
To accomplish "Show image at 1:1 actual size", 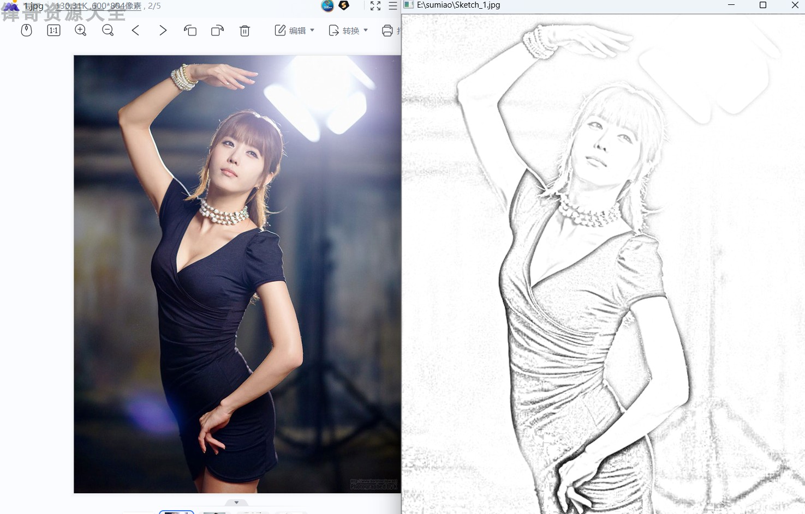I will click(53, 31).
